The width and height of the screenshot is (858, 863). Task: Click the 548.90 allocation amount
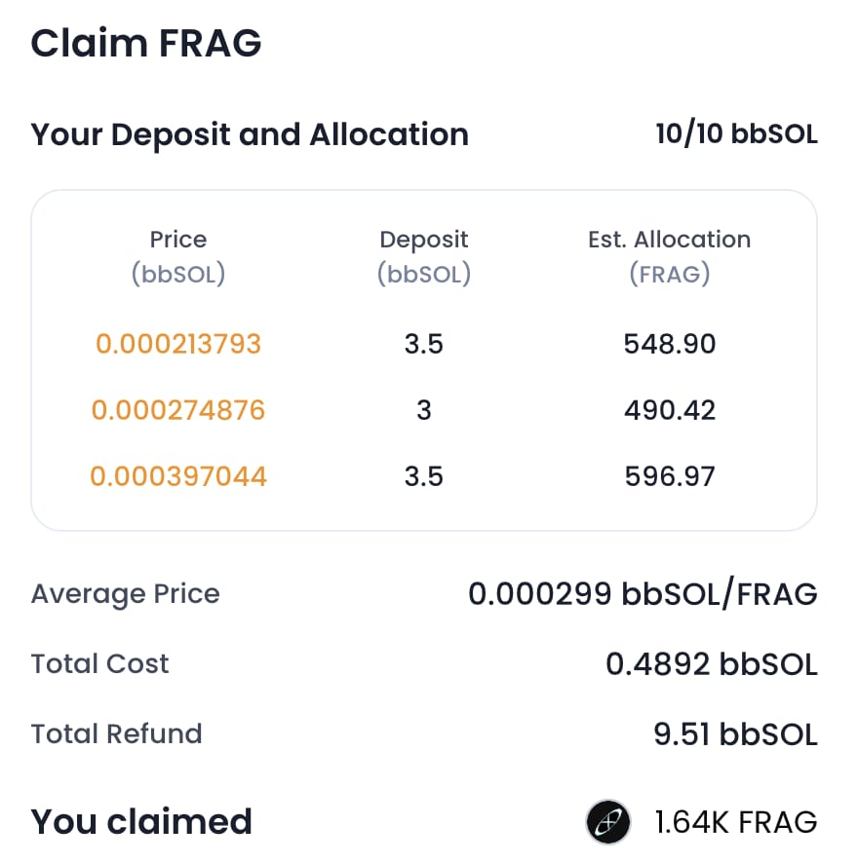(670, 344)
